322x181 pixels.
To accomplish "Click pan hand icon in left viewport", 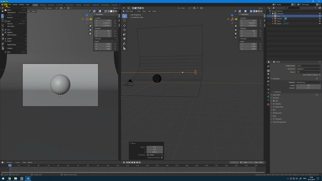I will [x=90, y=30].
